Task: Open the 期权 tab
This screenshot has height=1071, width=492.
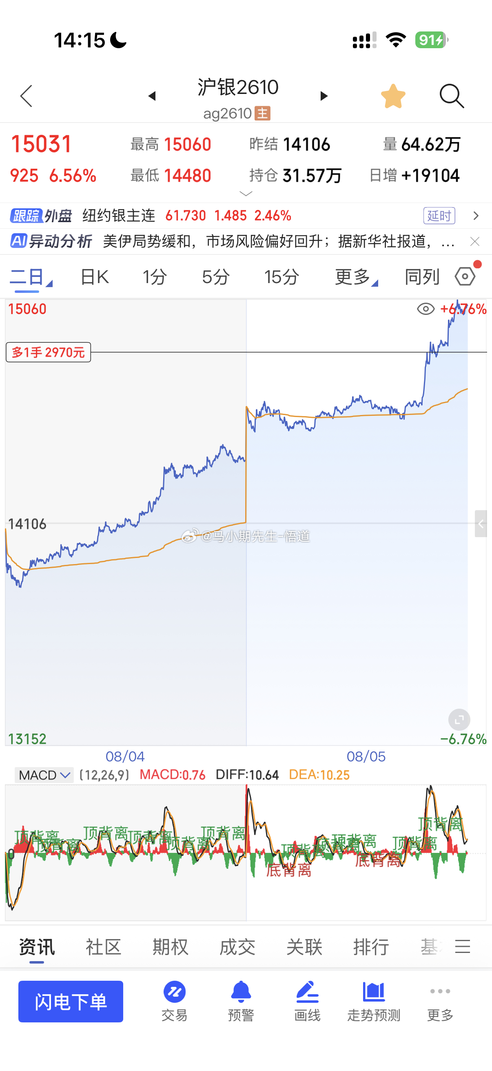Action: pyautogui.click(x=170, y=947)
